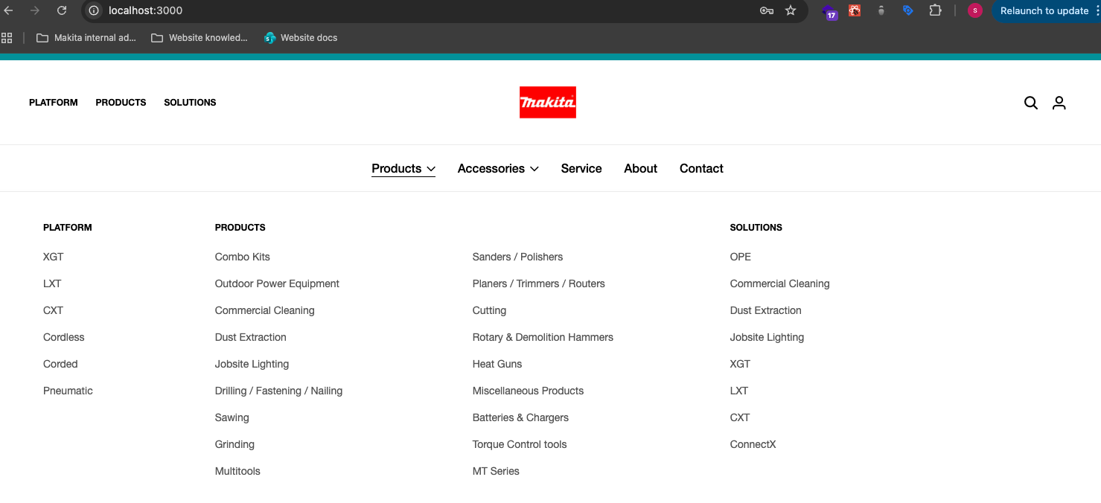Open the saved passwords key icon

(767, 10)
